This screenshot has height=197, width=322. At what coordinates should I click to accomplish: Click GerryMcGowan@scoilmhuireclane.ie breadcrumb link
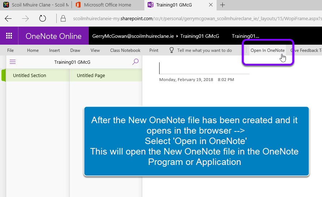click(133, 36)
